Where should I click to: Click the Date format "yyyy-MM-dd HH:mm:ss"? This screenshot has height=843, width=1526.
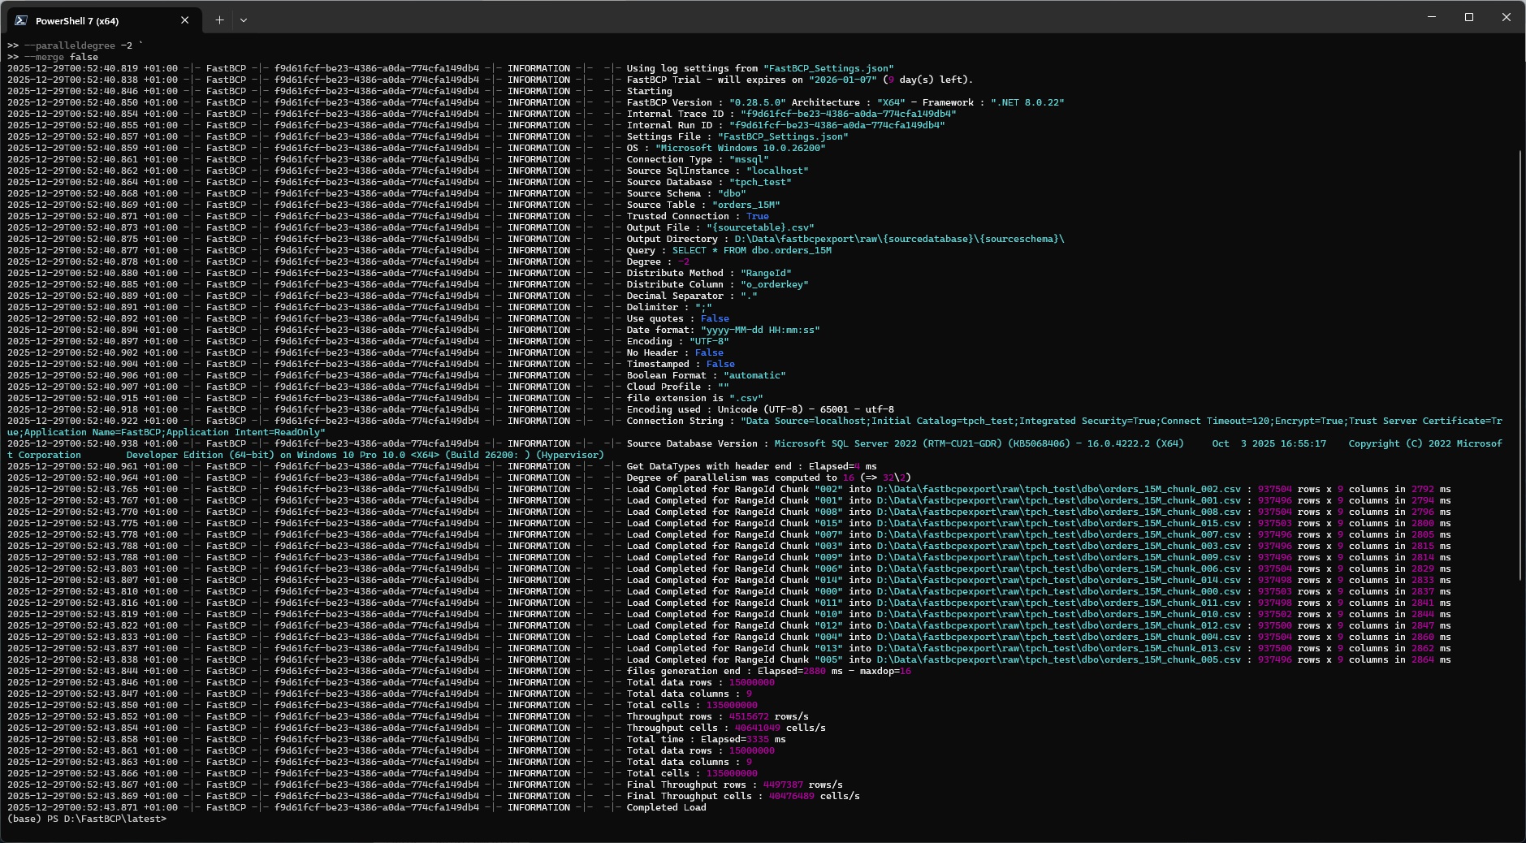pyautogui.click(x=760, y=330)
